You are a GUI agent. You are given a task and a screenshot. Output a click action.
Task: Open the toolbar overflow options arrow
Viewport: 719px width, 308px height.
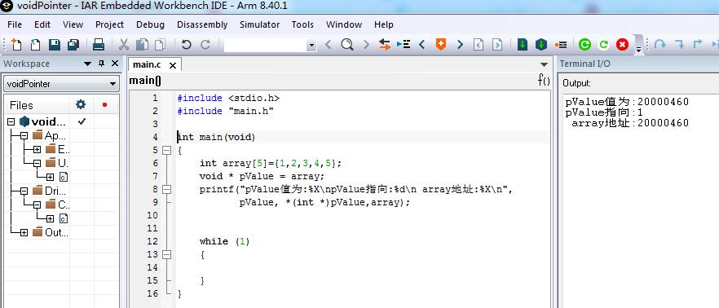pos(639,50)
